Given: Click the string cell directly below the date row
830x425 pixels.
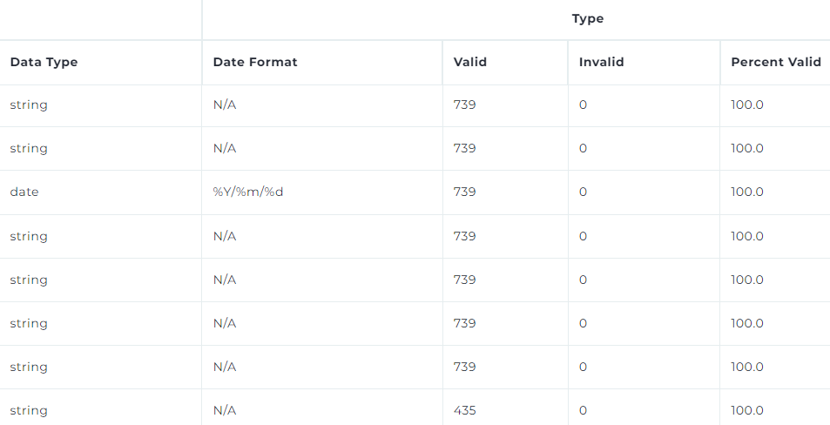Looking at the screenshot, I should click(x=29, y=236).
